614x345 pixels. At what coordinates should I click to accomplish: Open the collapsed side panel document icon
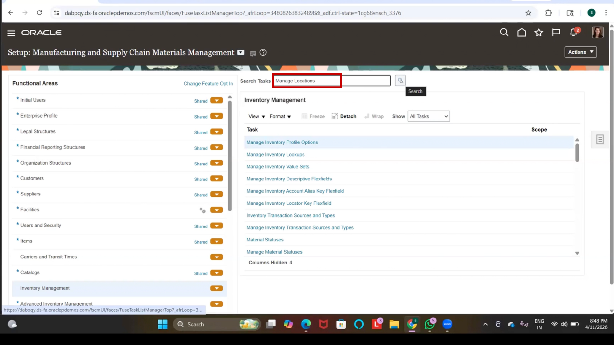(600, 140)
